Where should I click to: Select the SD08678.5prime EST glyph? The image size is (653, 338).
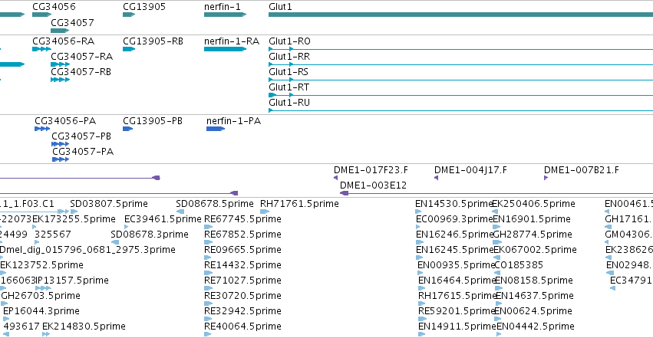click(x=180, y=212)
